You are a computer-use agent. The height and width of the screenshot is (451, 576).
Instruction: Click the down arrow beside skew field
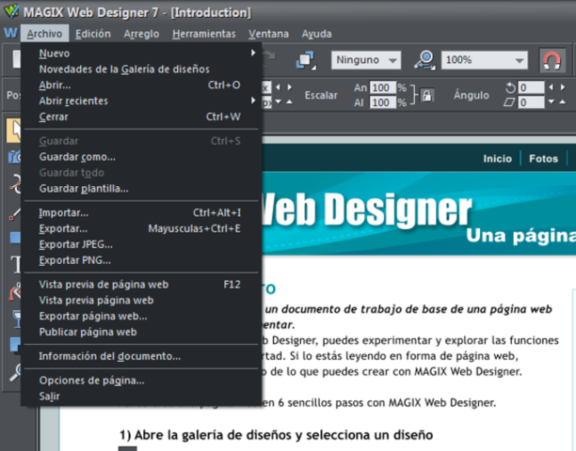(551, 101)
